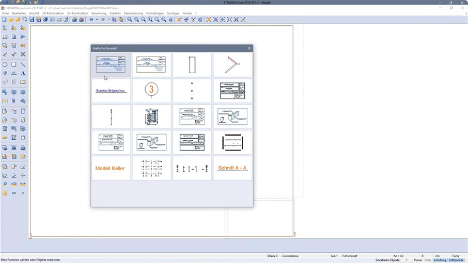
Task: Click the scale field M 1:1.0
Action: [x=398, y=255]
